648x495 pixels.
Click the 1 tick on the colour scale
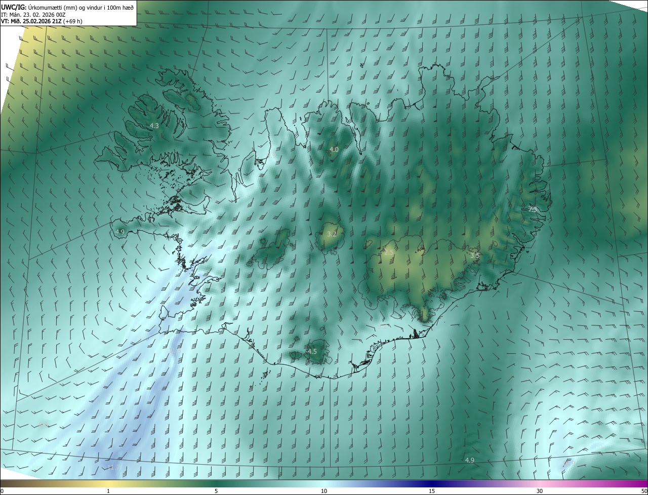point(108,491)
